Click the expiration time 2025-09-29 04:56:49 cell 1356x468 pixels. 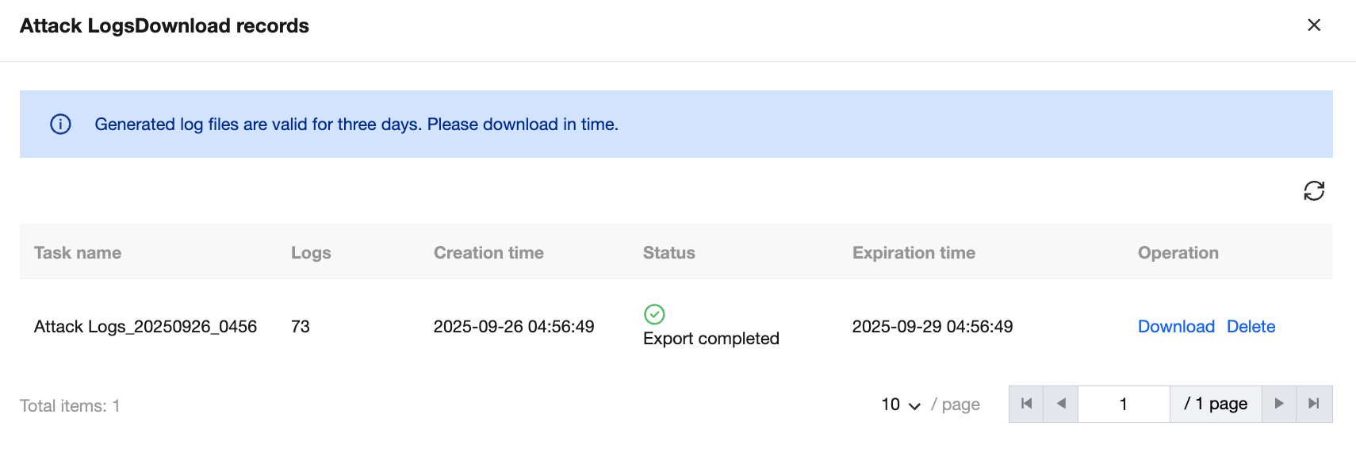tap(933, 326)
